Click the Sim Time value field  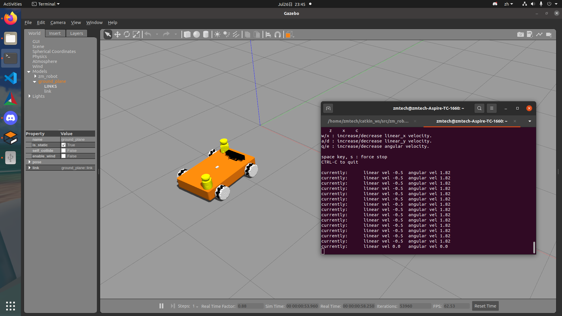[302, 306]
